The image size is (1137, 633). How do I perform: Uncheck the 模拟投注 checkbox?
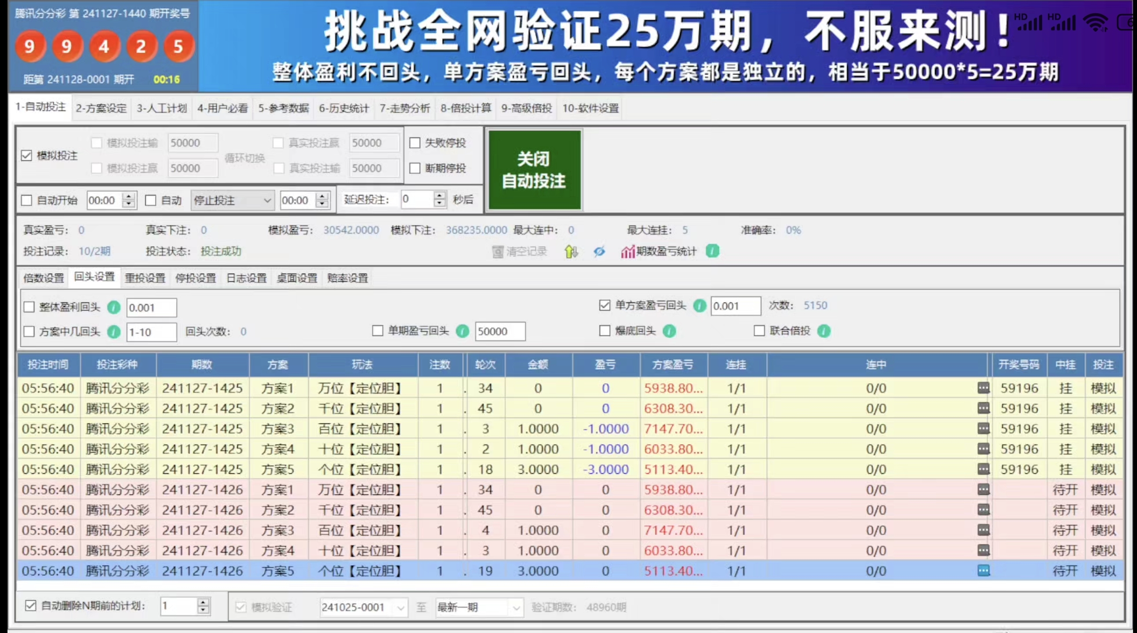tap(27, 155)
